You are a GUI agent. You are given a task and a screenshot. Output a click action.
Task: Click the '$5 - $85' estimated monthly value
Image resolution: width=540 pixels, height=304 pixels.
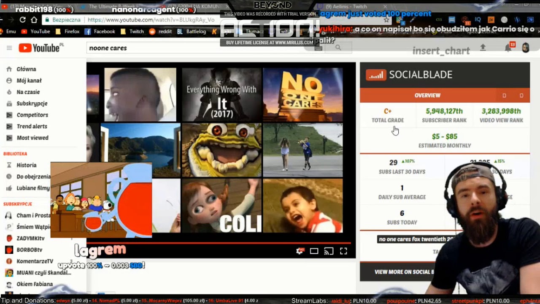(445, 136)
